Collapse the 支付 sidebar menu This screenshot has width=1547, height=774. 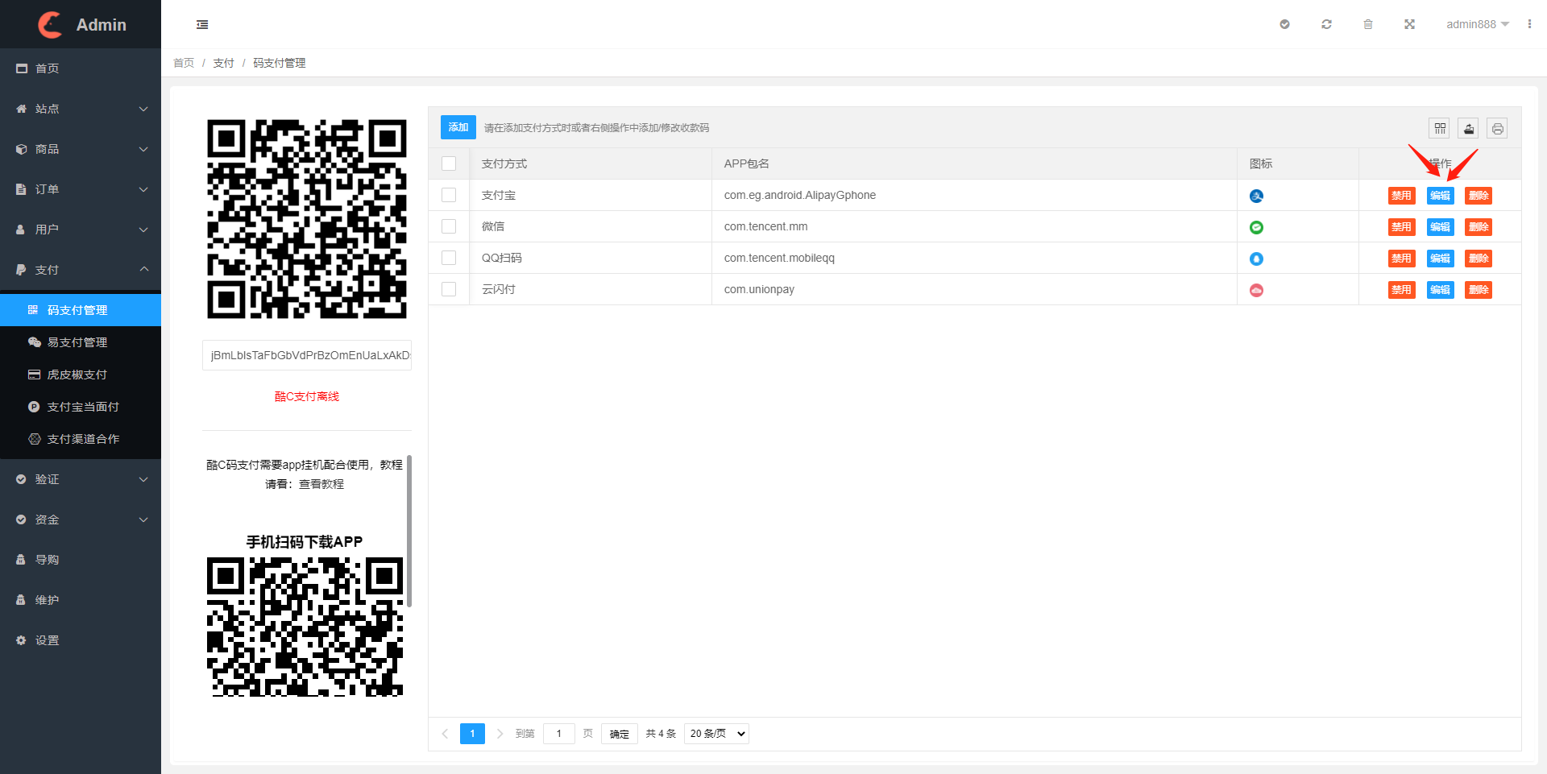coord(81,270)
